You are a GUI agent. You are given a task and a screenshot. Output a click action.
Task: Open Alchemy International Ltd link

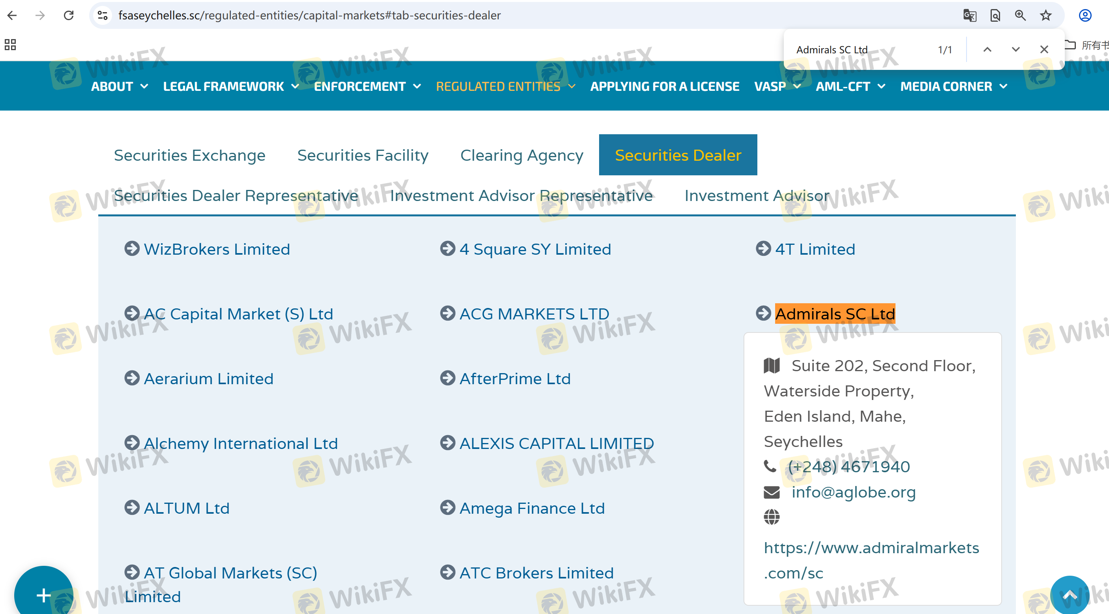[241, 443]
